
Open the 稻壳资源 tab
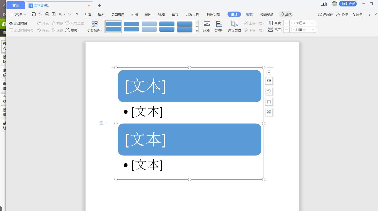point(267,15)
